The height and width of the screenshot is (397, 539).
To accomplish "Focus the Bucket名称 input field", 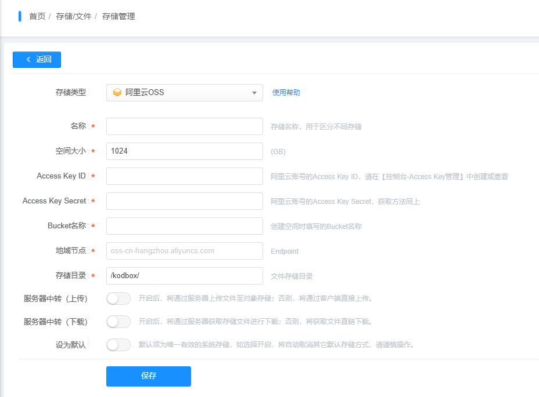I will click(185, 226).
